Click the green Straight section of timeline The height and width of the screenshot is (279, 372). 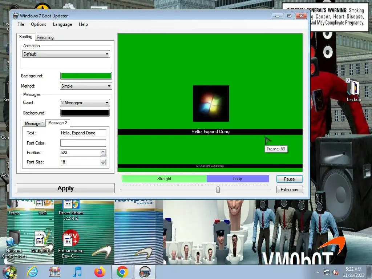[164, 179]
